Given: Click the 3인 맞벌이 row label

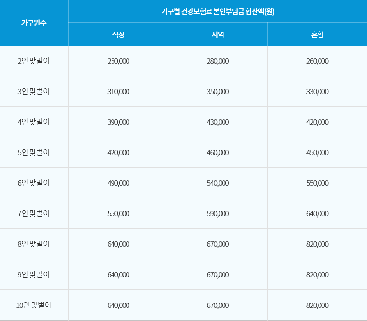Looking at the screenshot, I should [x=34, y=91].
